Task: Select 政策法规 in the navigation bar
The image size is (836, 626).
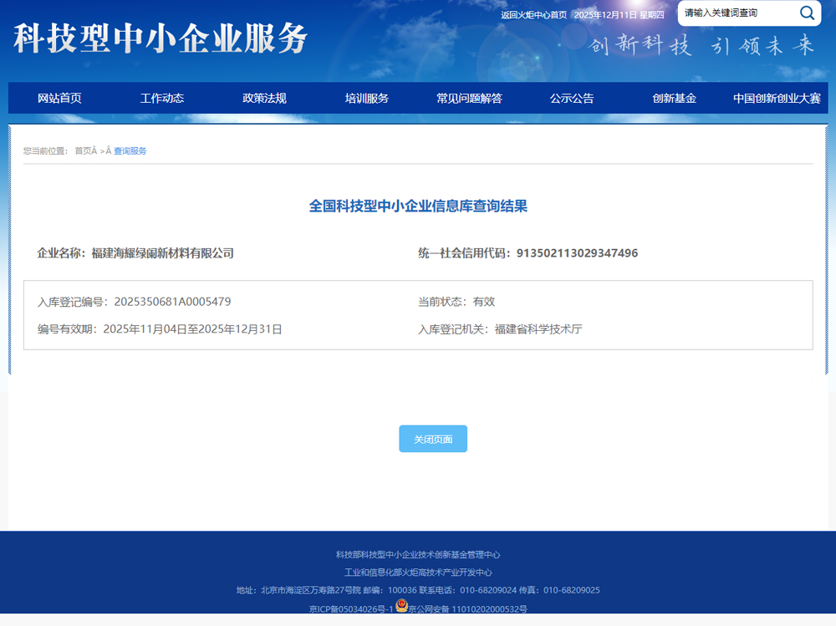Action: pyautogui.click(x=264, y=98)
